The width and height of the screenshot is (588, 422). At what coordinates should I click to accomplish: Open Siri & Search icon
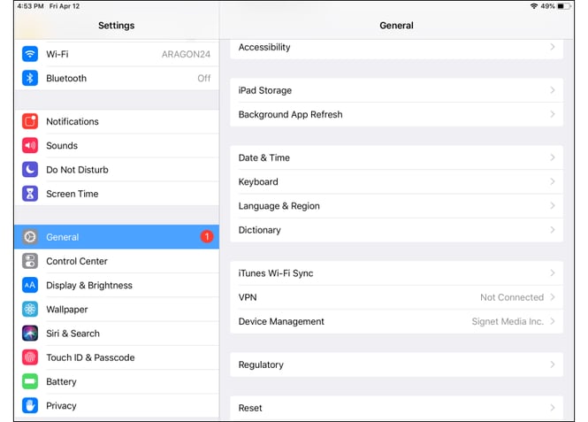(30, 334)
